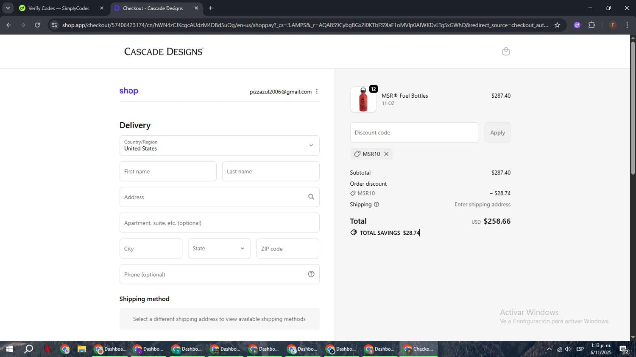Click the Apply discount button

tap(497, 132)
